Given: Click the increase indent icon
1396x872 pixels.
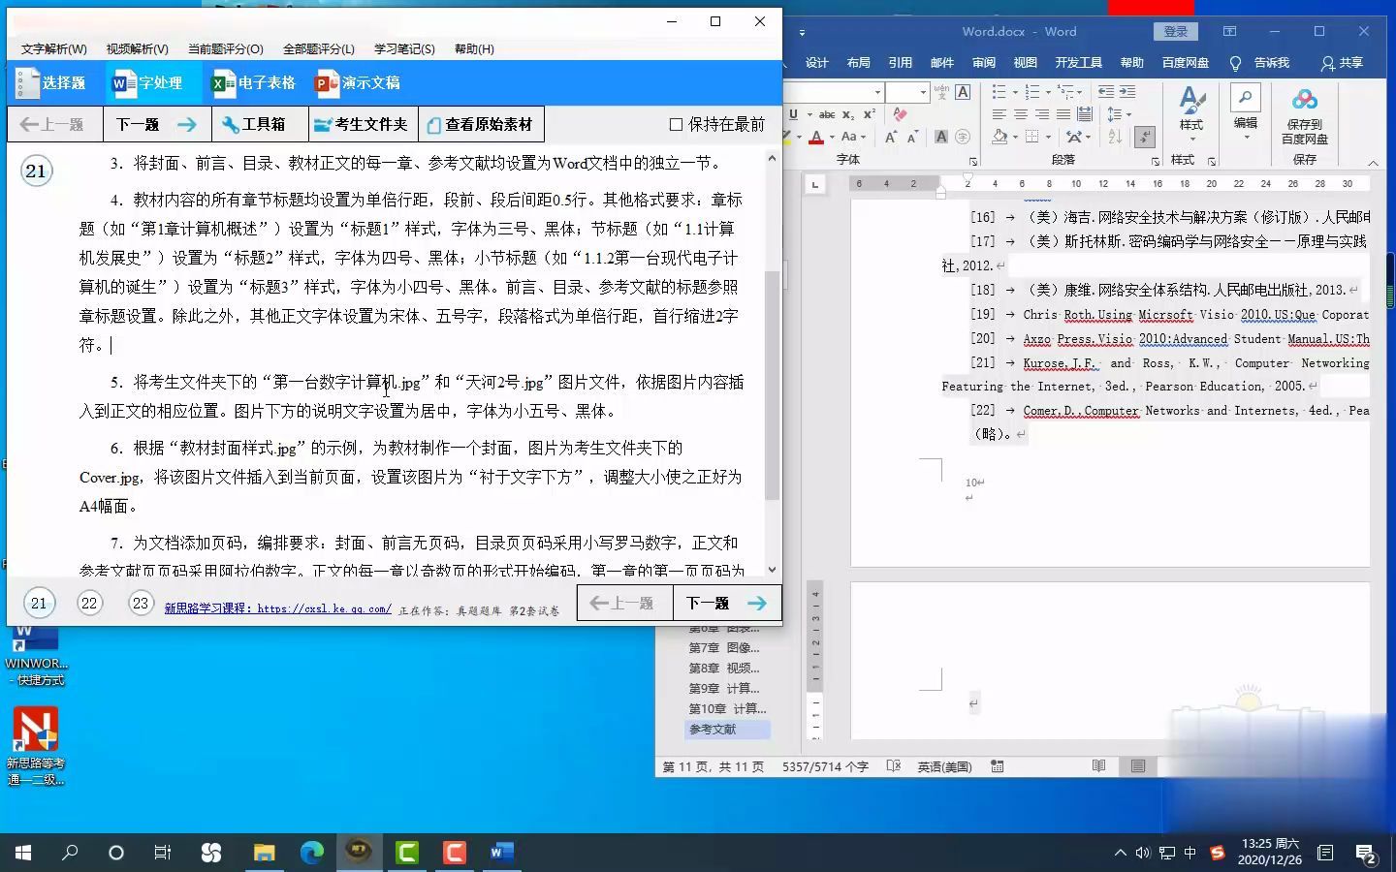Looking at the screenshot, I should click(1126, 92).
